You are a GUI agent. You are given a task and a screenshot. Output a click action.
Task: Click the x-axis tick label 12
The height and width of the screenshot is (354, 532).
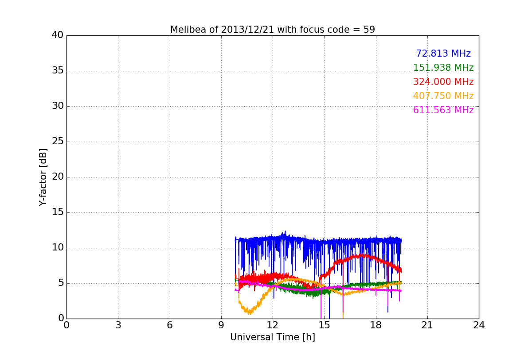coord(273,325)
